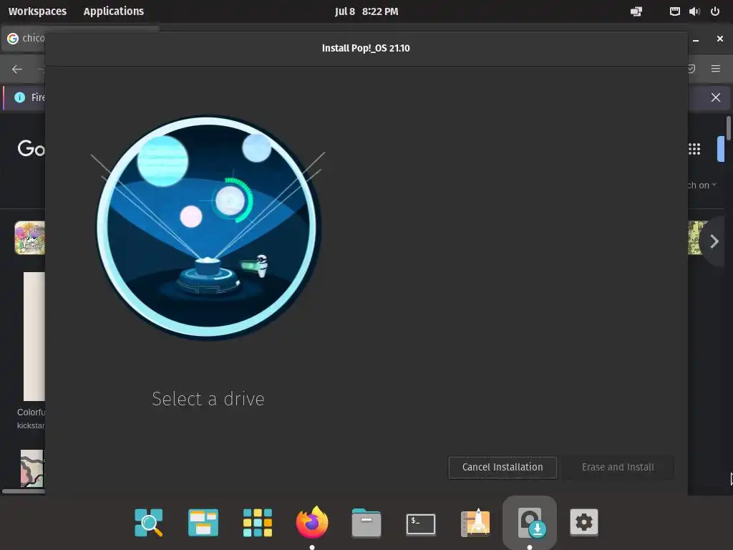Screen dimensions: 733x550
Task: Click the Firefox vertical scrollbar
Action: pyautogui.click(x=728, y=127)
